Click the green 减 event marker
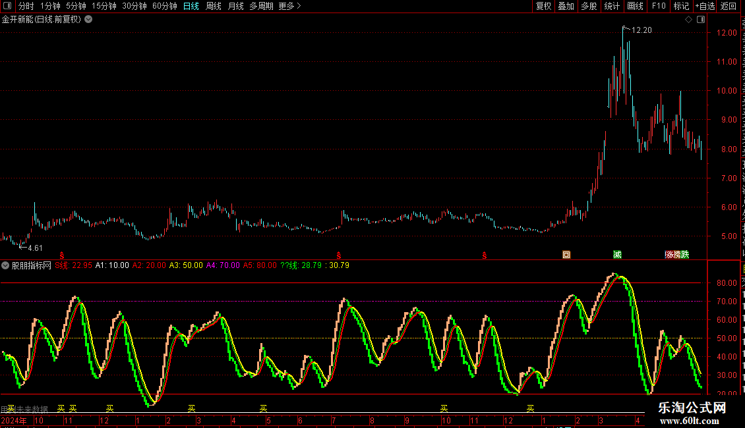Image resolution: width=745 pixels, height=428 pixels. click(x=617, y=255)
